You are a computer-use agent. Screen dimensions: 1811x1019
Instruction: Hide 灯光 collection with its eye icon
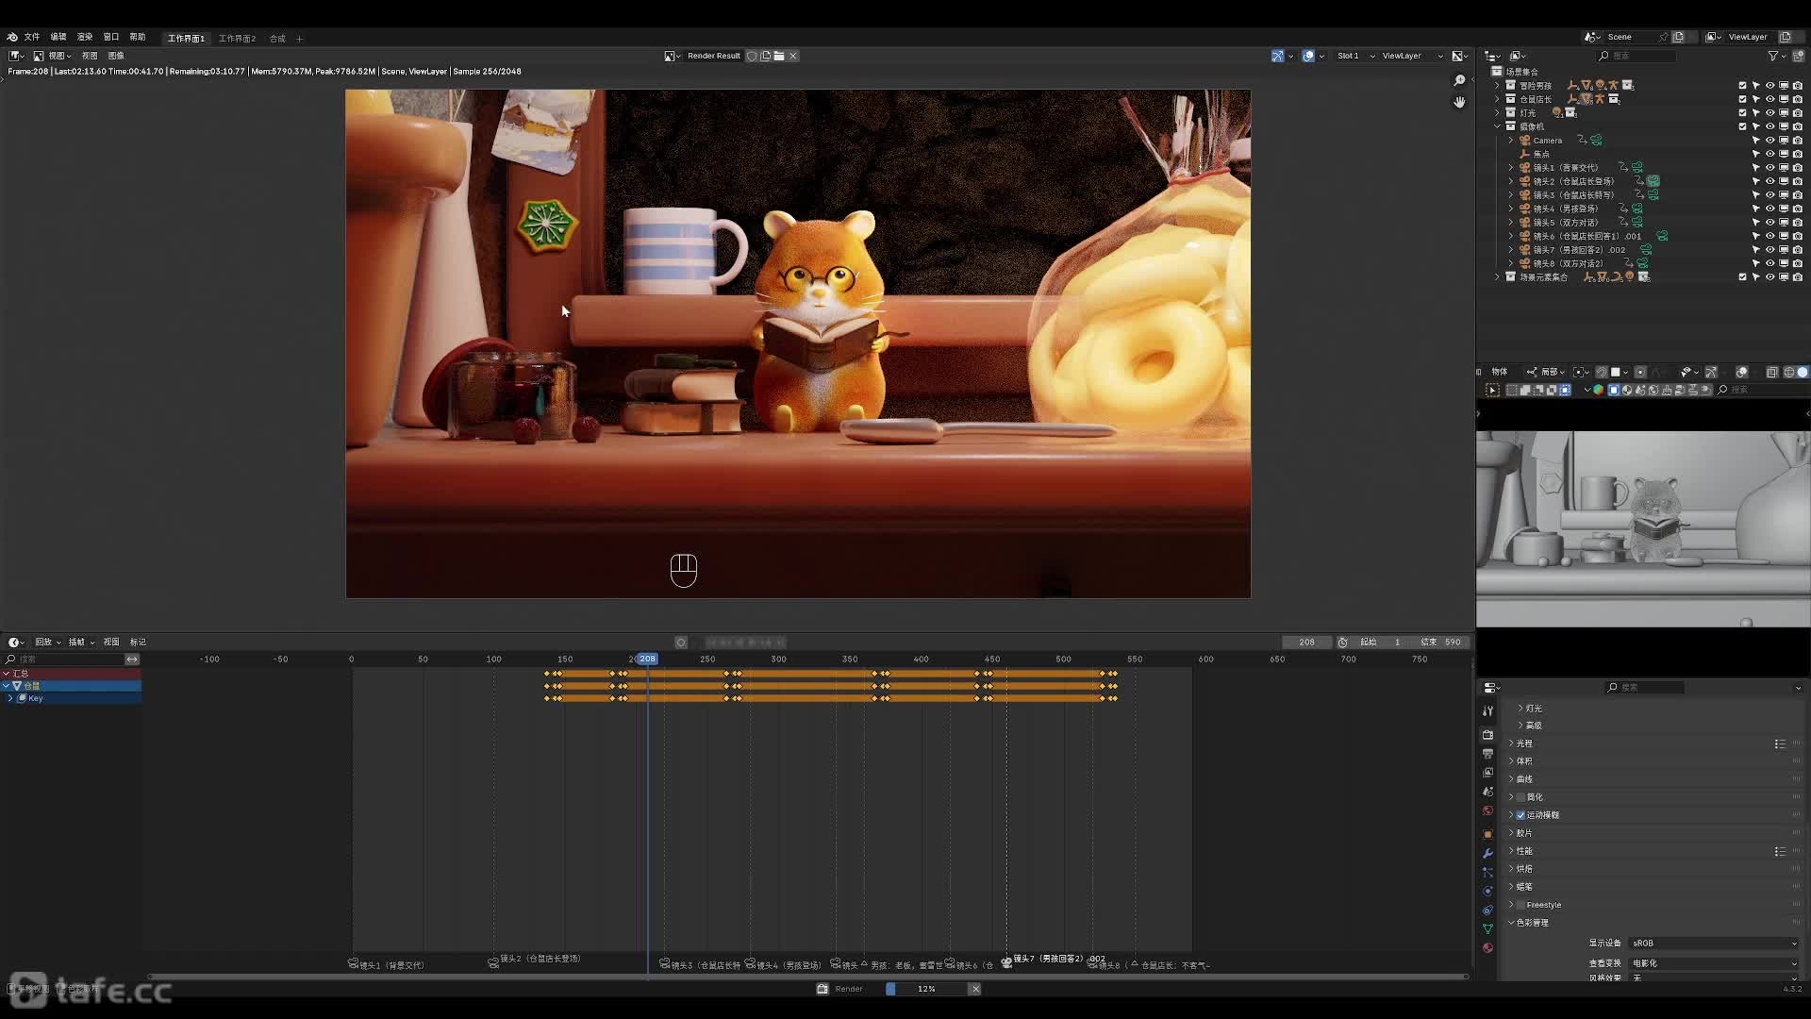[x=1769, y=112]
